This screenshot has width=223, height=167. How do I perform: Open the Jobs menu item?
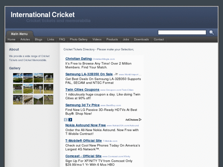pyautogui.click(x=126, y=40)
